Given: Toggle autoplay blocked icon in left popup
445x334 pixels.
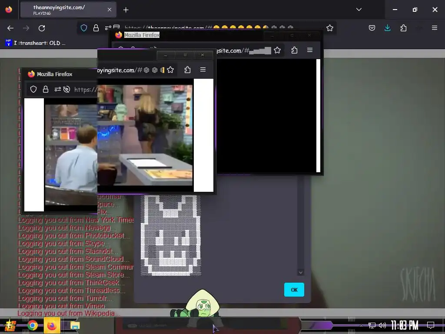Looking at the screenshot, I should [x=66, y=90].
